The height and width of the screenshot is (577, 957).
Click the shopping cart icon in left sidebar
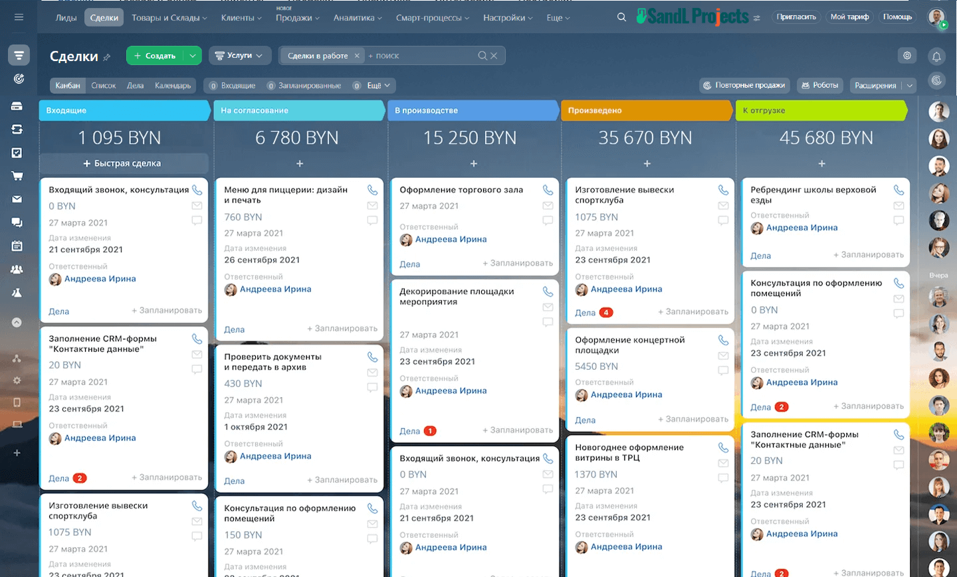click(x=17, y=176)
